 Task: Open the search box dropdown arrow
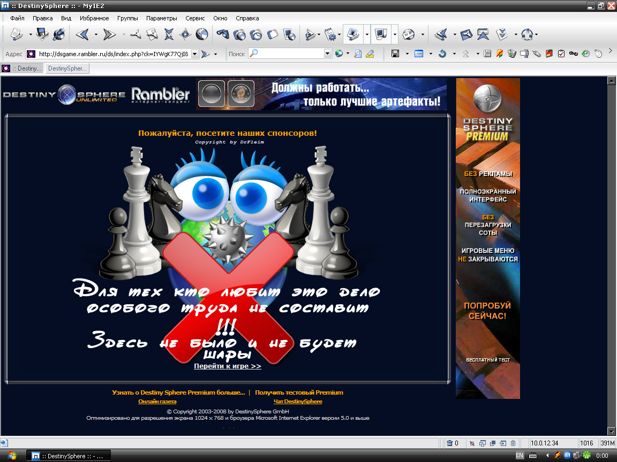click(x=328, y=53)
